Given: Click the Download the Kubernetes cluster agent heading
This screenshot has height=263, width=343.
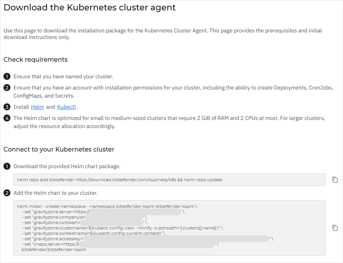Looking at the screenshot, I should 89,7.
